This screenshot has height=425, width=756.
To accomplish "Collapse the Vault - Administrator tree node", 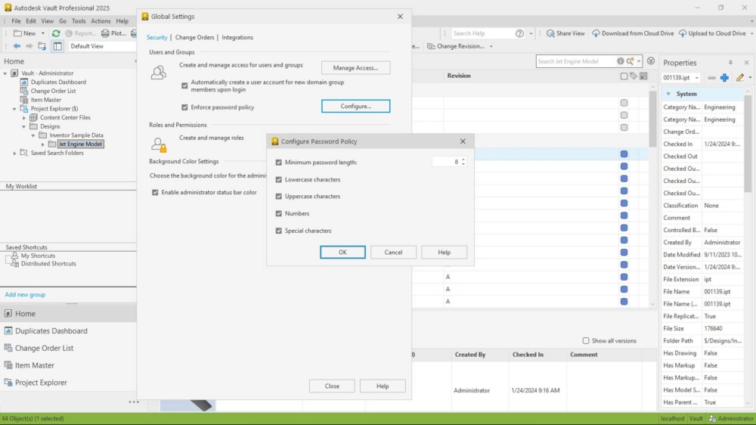I will tap(5, 73).
